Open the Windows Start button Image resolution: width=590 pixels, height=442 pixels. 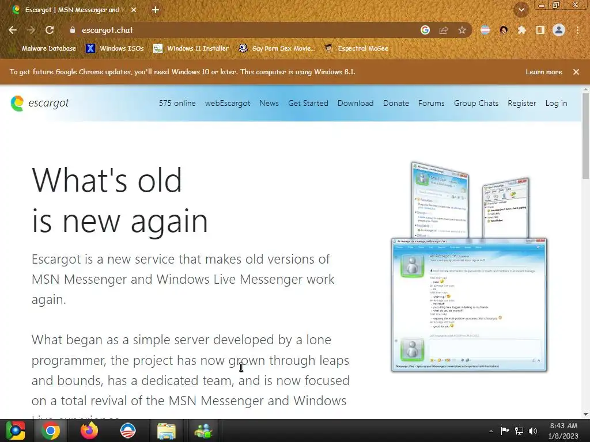[15, 430]
